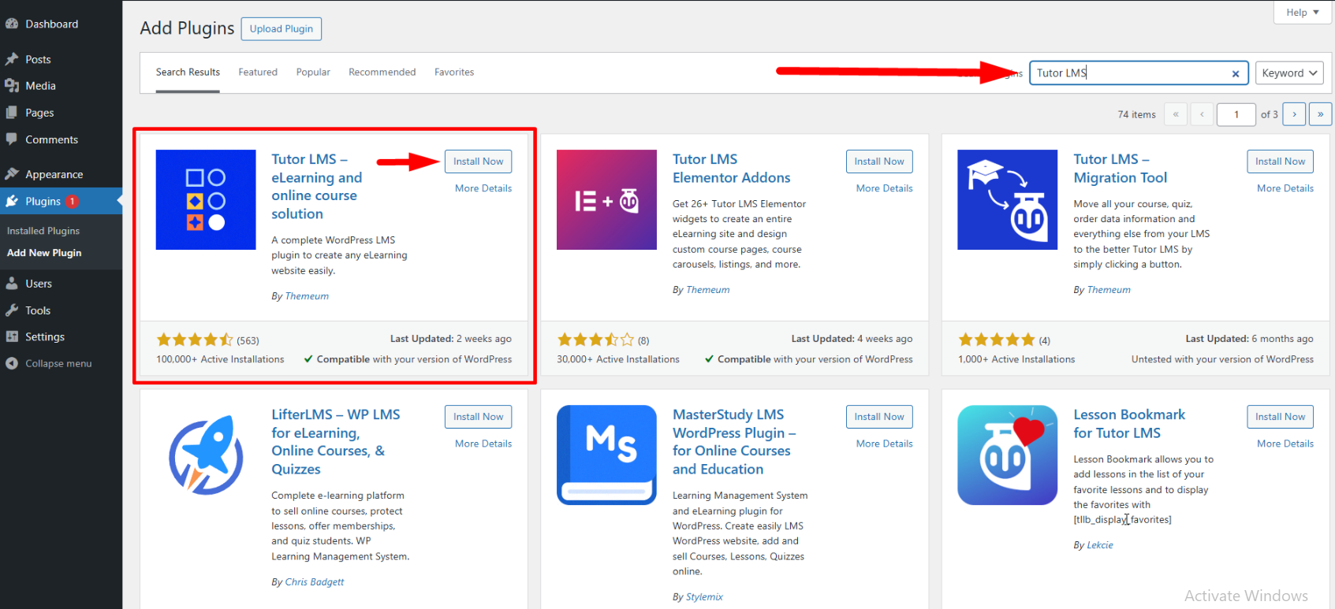The image size is (1335, 609).
Task: Expand the Help dropdown panel
Action: [x=1302, y=13]
